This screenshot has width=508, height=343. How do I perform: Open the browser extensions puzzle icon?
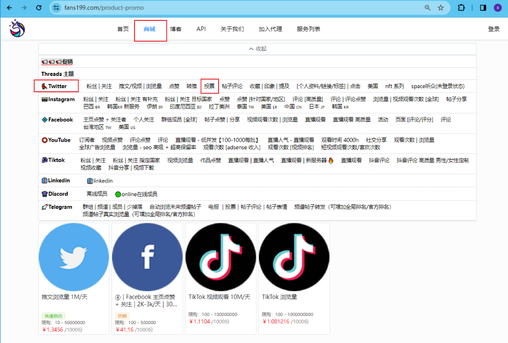point(461,8)
